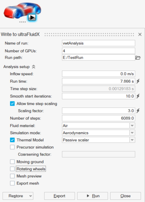Enable the Rotating wheels checkbox
This screenshot has height=202, width=145.
point(12,169)
